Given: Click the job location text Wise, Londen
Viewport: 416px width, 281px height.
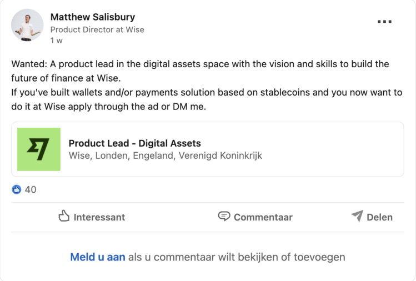Looking at the screenshot, I should [165, 155].
